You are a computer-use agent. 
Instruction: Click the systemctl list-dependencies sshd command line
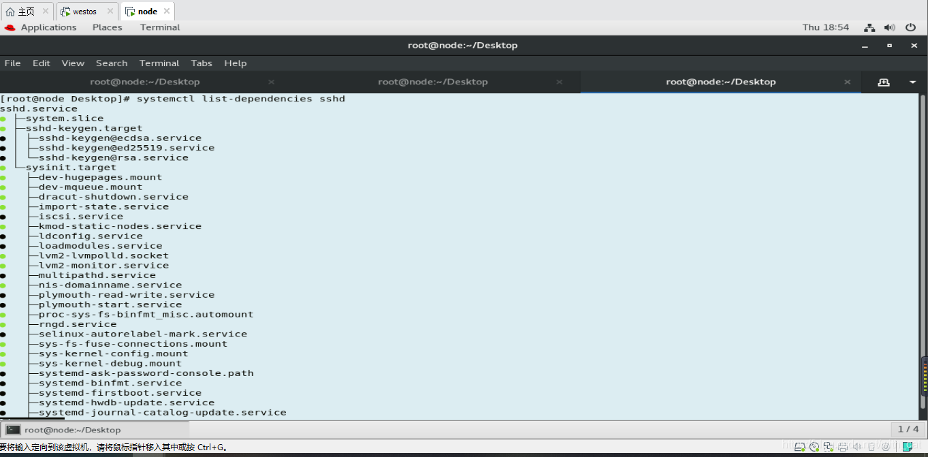point(241,99)
